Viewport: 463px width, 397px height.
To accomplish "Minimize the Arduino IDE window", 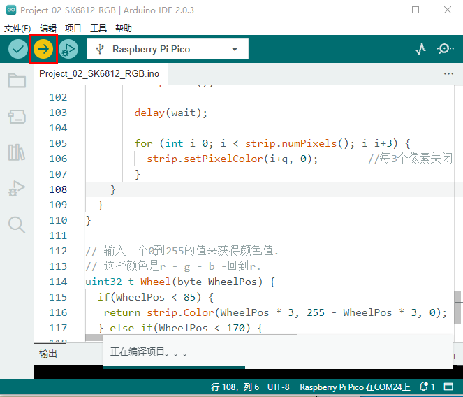I will [384, 10].
